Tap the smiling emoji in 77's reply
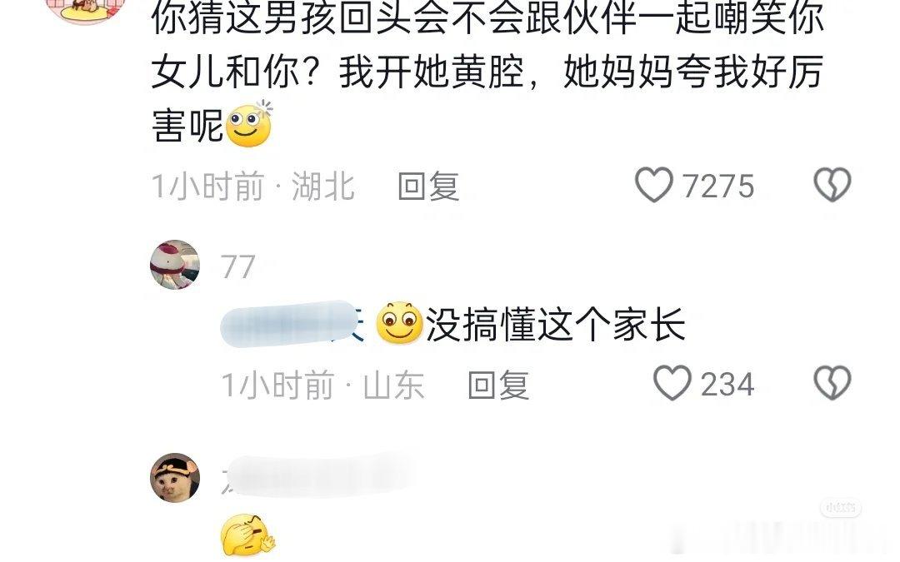900x562 pixels. point(399,323)
